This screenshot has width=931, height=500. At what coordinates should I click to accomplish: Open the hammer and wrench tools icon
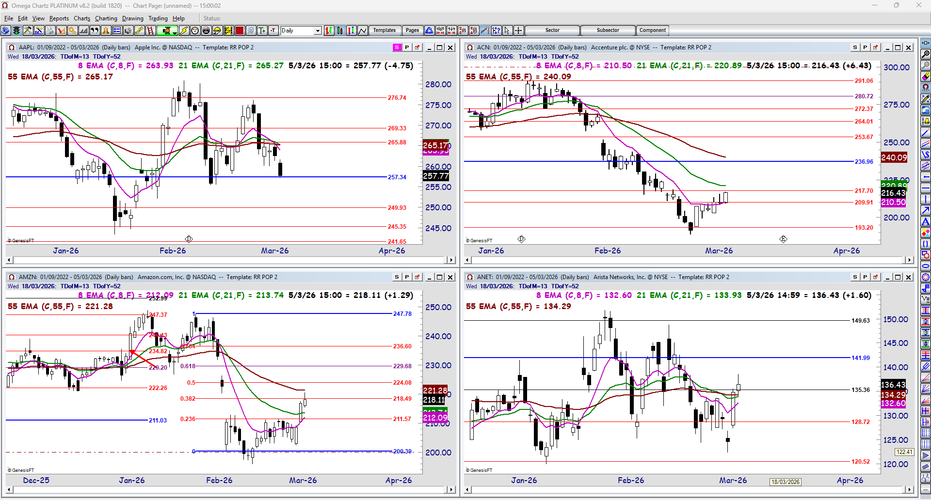(x=28, y=31)
